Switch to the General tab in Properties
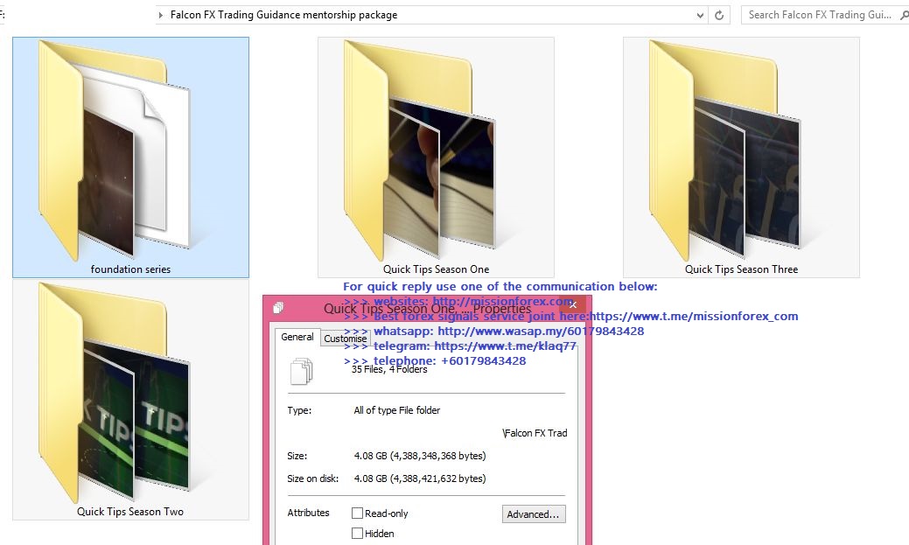Screen dimensions: 909x545 (x=297, y=337)
